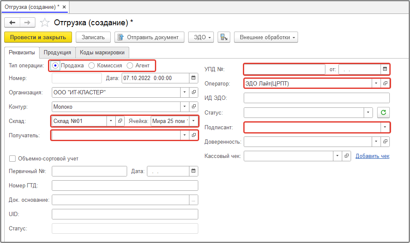
Task: Open the Организация record with open icon
Action: pyautogui.click(x=194, y=92)
